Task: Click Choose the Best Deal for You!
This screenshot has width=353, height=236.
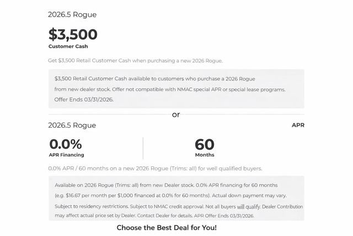Action: tap(167, 228)
